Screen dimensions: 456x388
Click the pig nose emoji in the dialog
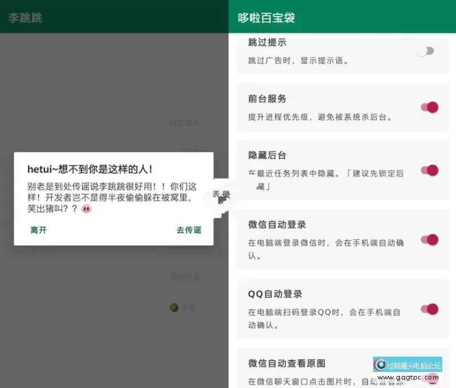(x=86, y=209)
